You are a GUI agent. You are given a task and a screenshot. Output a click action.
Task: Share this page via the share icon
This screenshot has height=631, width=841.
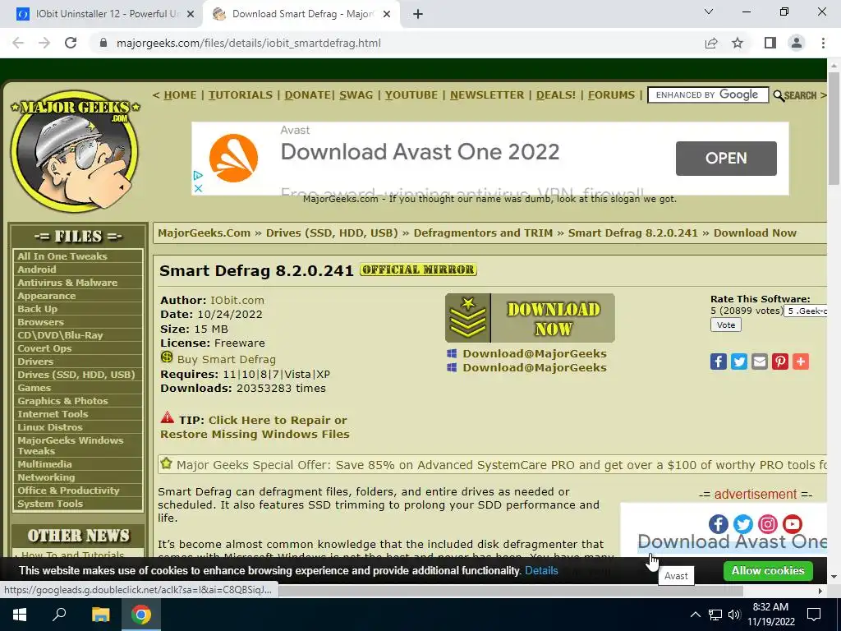[711, 43]
